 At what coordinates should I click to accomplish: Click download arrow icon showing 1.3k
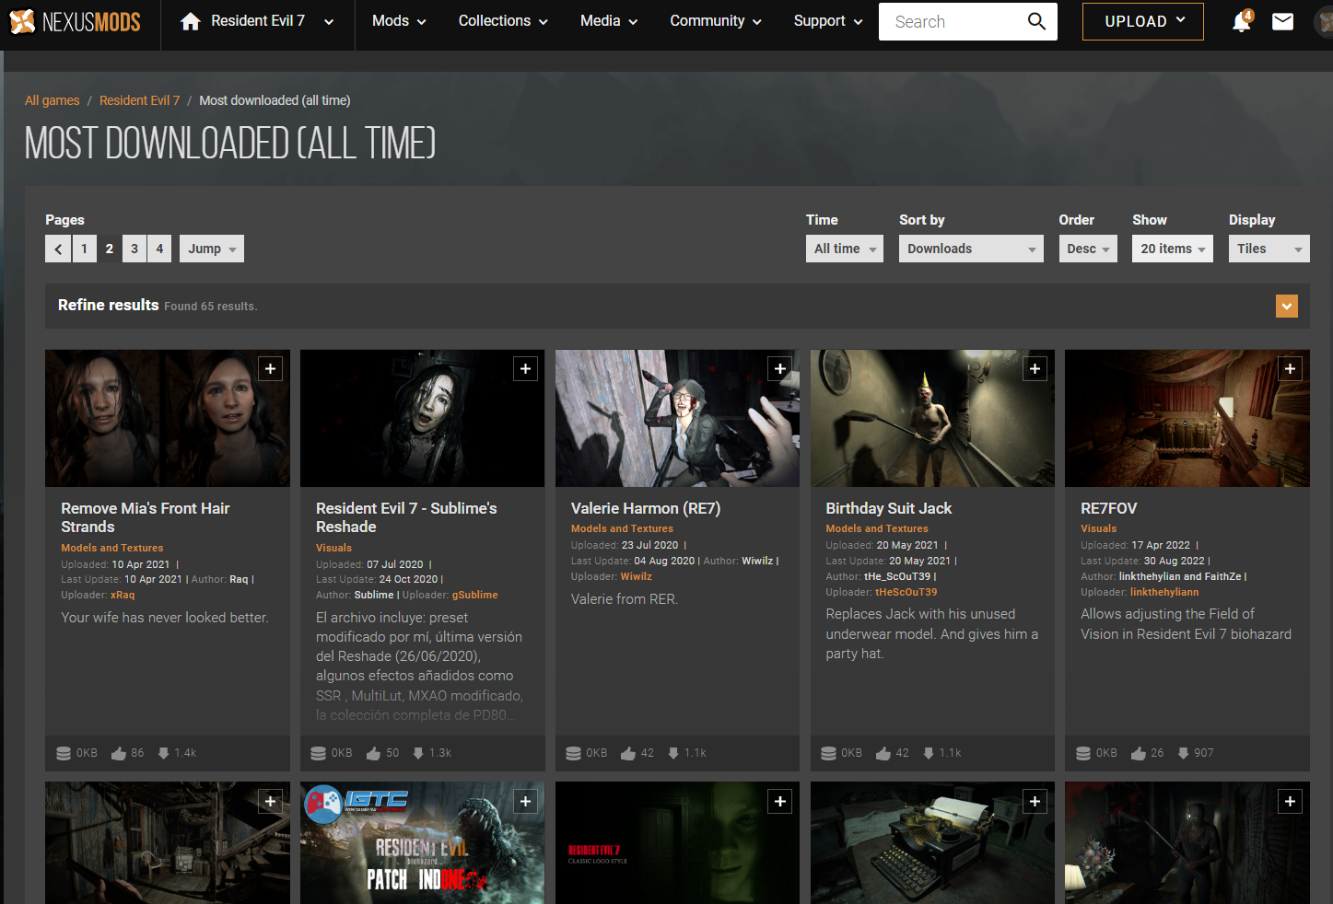pyautogui.click(x=418, y=753)
